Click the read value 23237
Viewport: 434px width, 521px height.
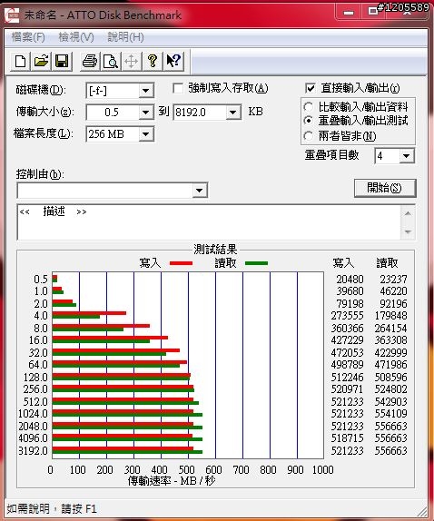(393, 280)
